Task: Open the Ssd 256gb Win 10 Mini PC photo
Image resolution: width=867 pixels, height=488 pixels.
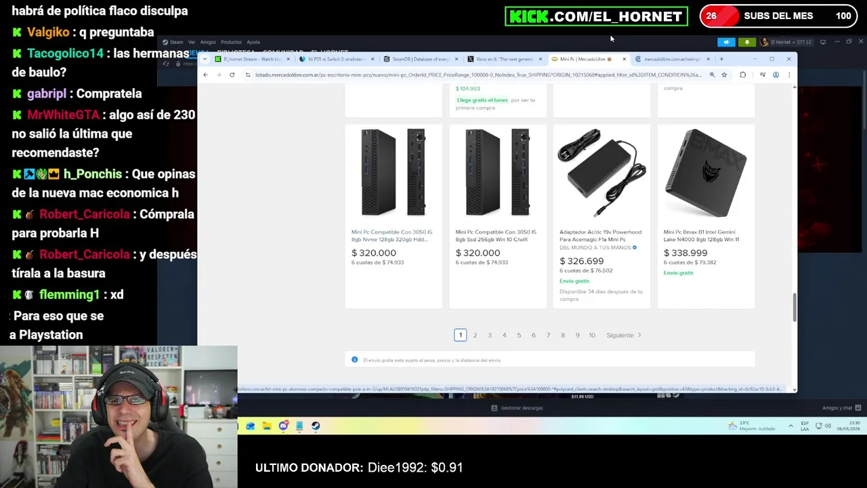Action: coord(498,173)
